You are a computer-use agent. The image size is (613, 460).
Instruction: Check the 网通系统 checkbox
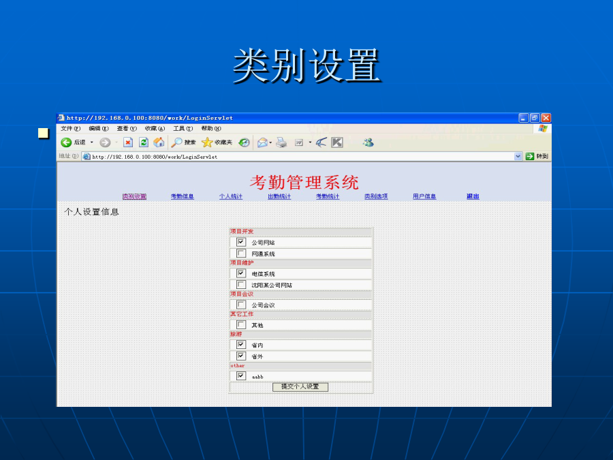tap(241, 253)
